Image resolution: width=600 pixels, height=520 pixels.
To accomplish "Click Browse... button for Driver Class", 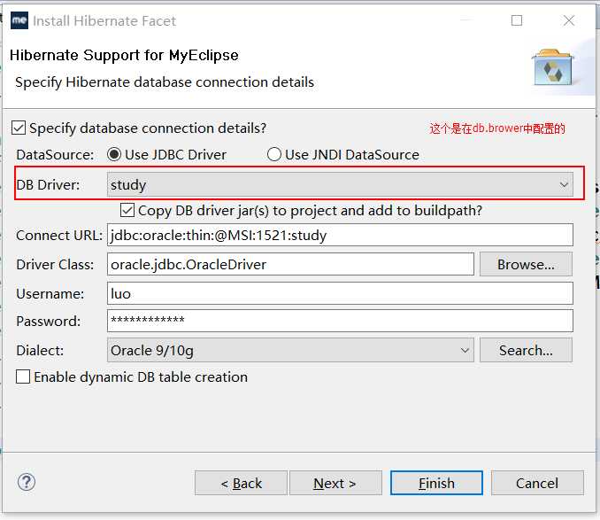I will 526,264.
